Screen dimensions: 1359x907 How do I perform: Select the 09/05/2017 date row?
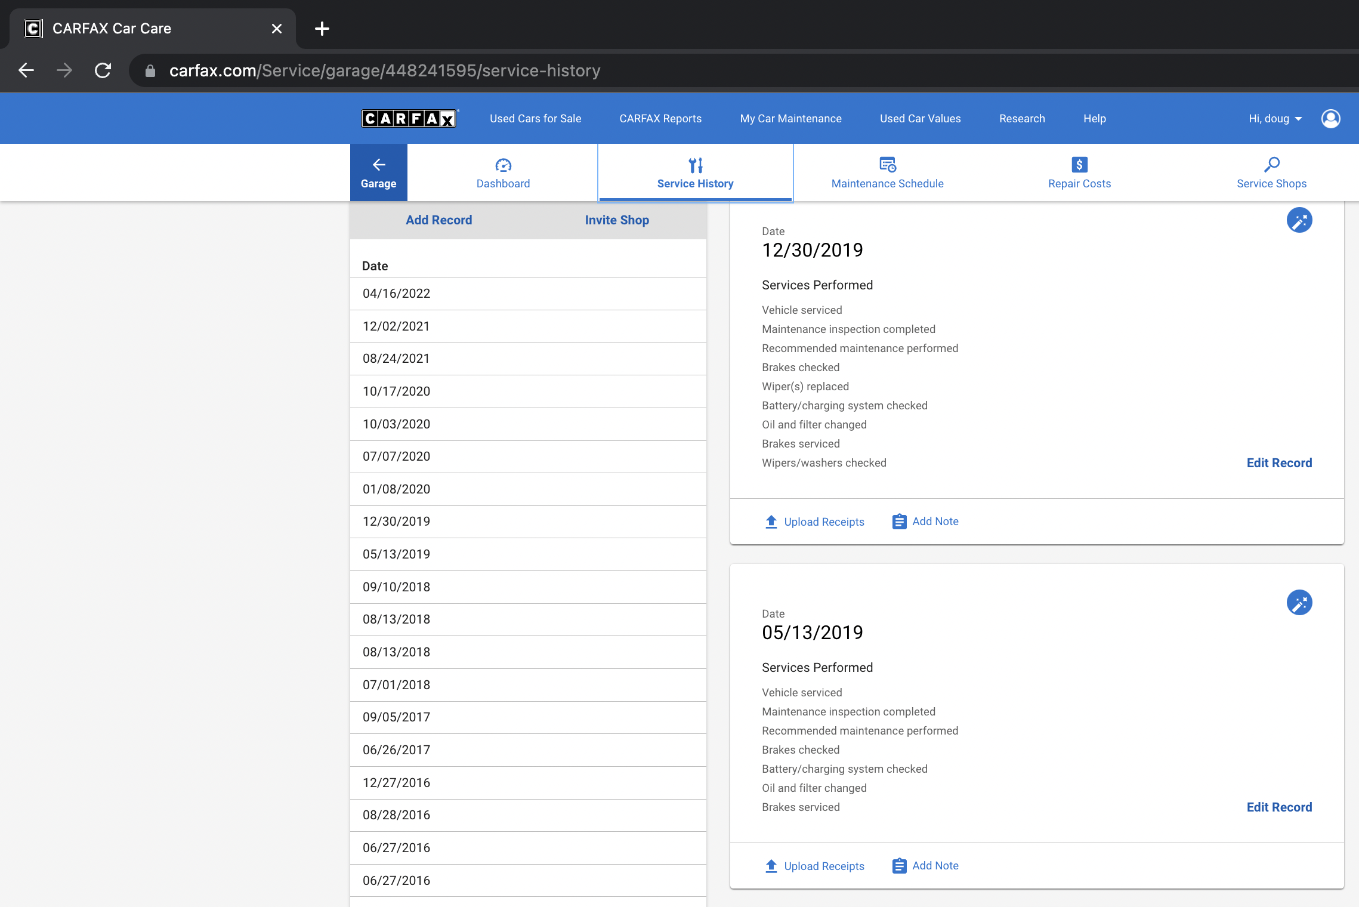click(528, 717)
